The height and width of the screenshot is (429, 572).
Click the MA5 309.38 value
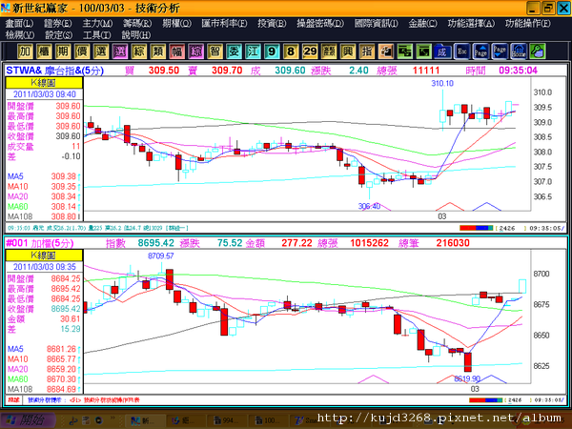[x=66, y=176]
